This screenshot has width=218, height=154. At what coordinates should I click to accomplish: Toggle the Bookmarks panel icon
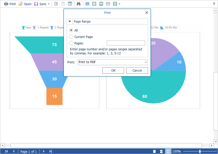pos(56,4)
